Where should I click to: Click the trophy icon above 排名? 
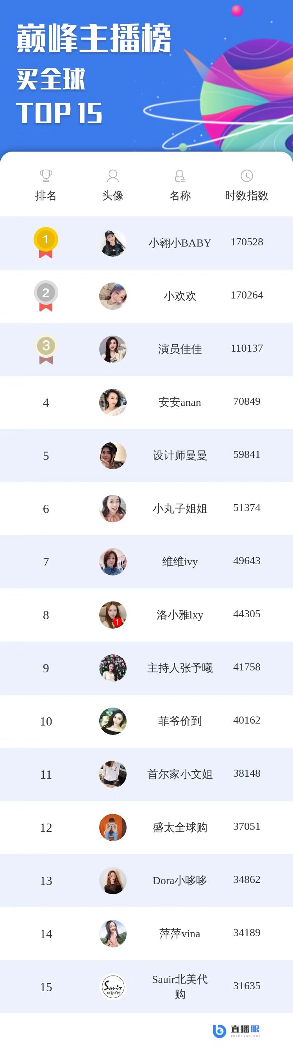[x=46, y=175]
